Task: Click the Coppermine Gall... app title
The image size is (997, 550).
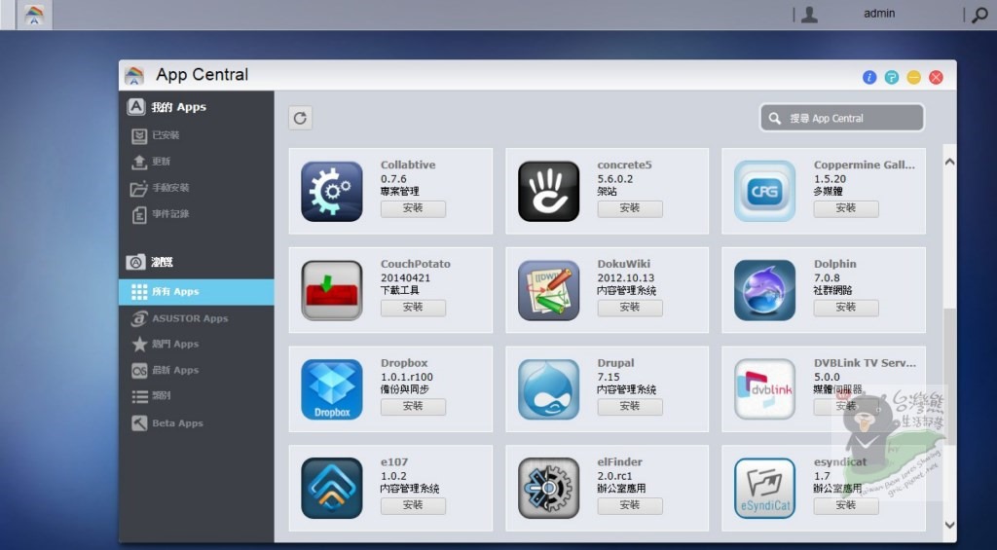Action: (x=865, y=165)
